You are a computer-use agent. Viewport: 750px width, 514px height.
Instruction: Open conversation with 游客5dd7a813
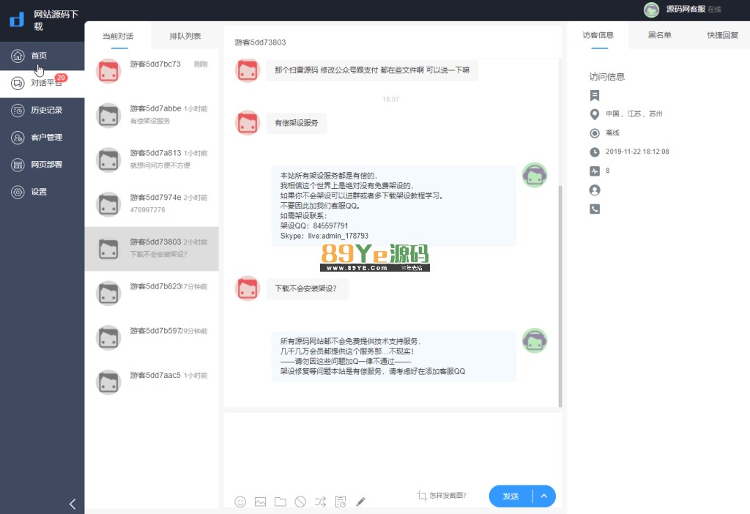(152, 160)
